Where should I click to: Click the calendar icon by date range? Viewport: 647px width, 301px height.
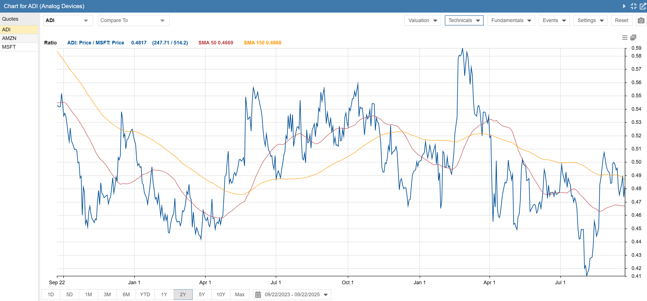[258, 295]
